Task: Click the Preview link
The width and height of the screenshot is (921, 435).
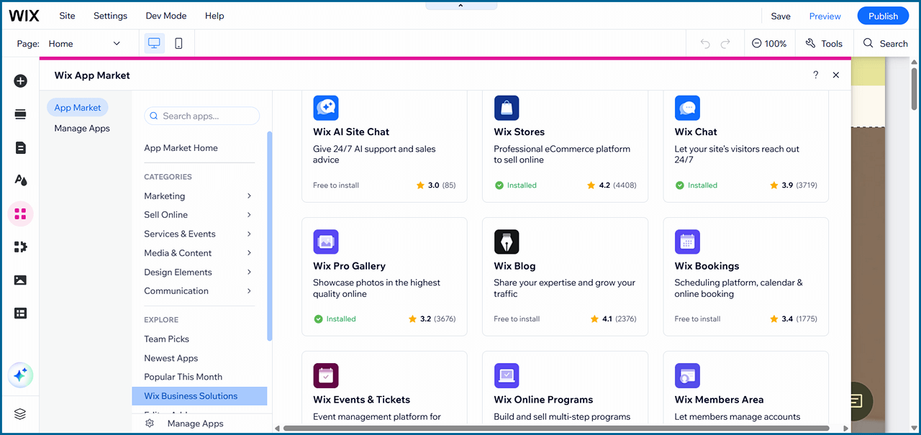Action: click(x=825, y=16)
